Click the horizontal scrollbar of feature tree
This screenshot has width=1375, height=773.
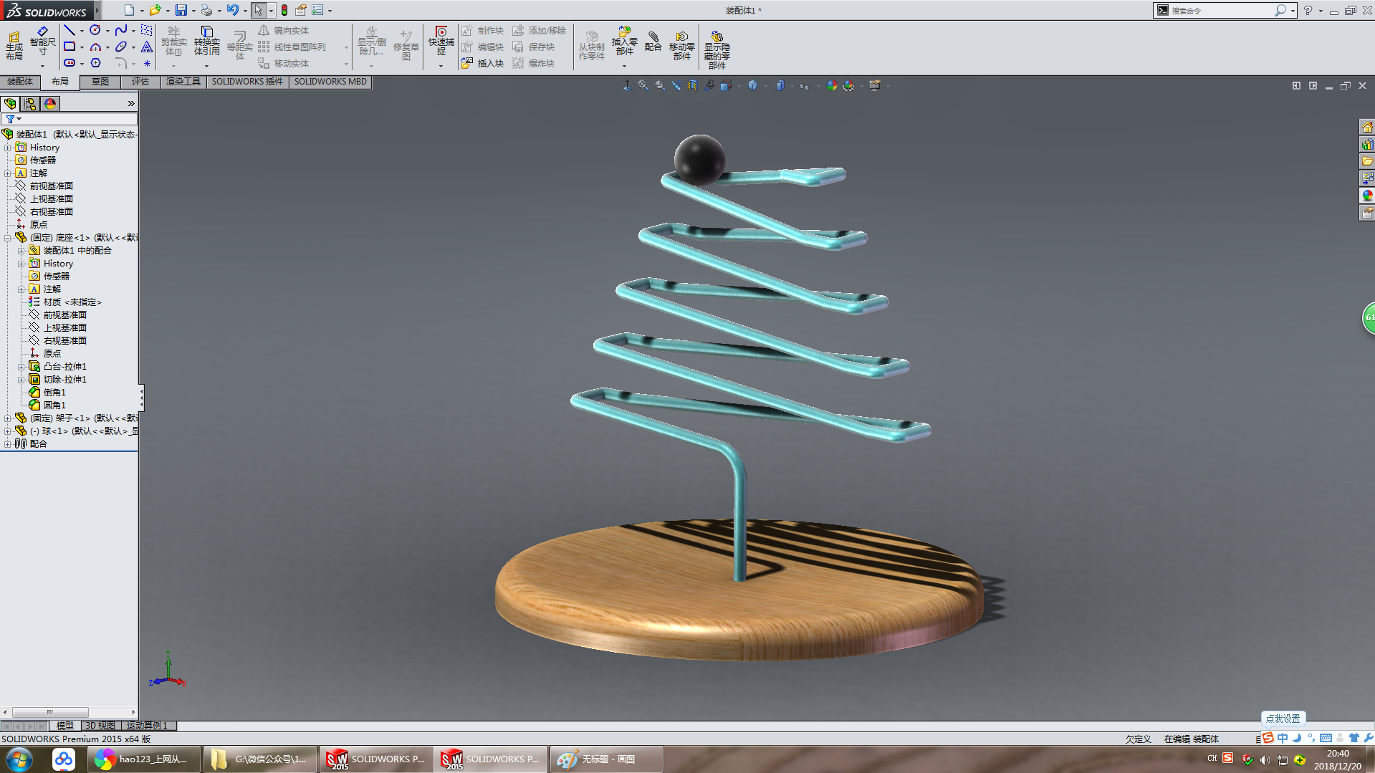[50, 712]
